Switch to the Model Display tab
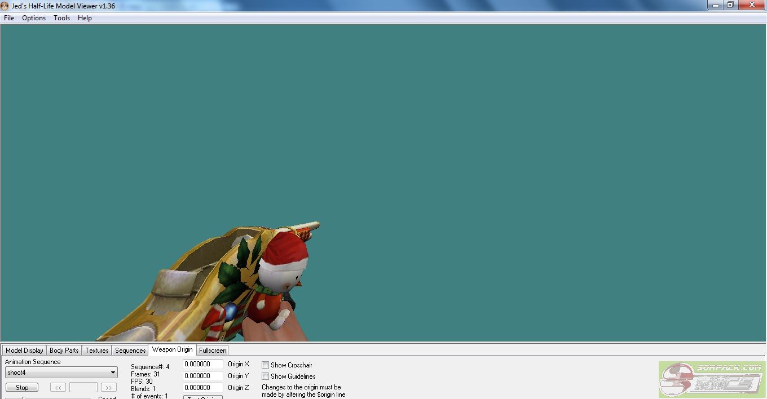 [x=24, y=351]
